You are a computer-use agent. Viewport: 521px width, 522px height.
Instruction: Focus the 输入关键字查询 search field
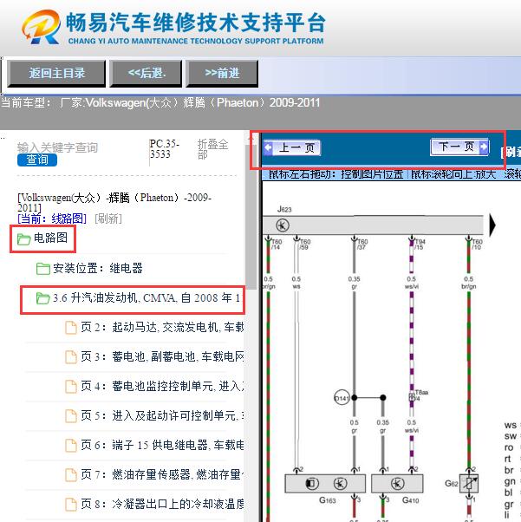point(57,147)
